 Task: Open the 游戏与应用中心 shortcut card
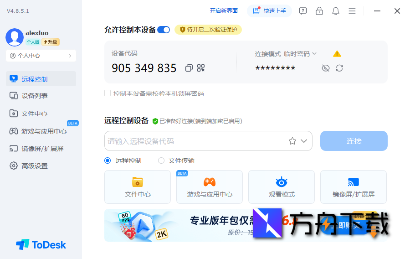(210, 187)
